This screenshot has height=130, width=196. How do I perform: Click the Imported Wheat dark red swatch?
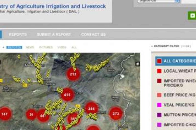(159, 81)
